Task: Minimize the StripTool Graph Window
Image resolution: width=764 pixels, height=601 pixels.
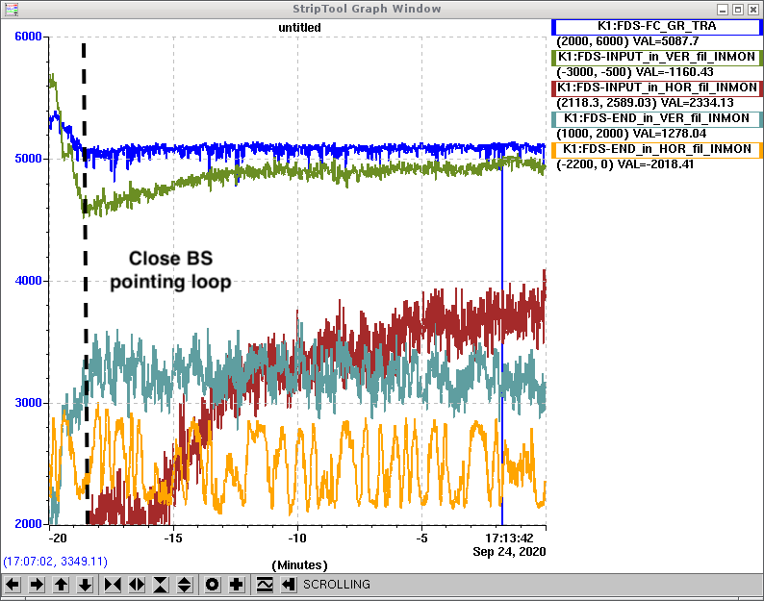Action: (723, 10)
